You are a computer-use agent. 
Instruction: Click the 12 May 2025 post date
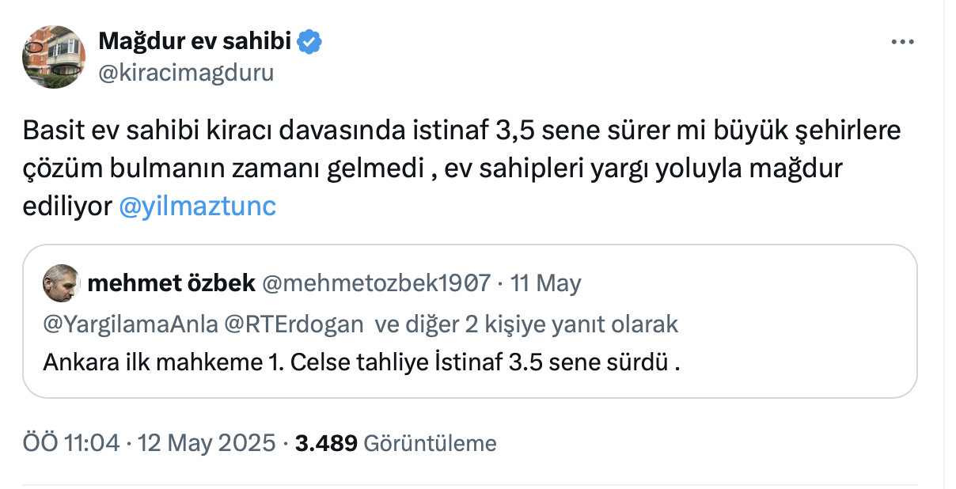(207, 444)
